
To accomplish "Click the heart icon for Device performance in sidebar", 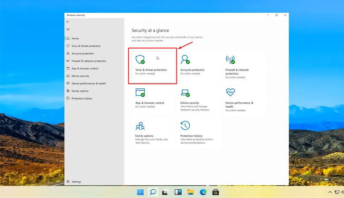I will pos(68,83).
